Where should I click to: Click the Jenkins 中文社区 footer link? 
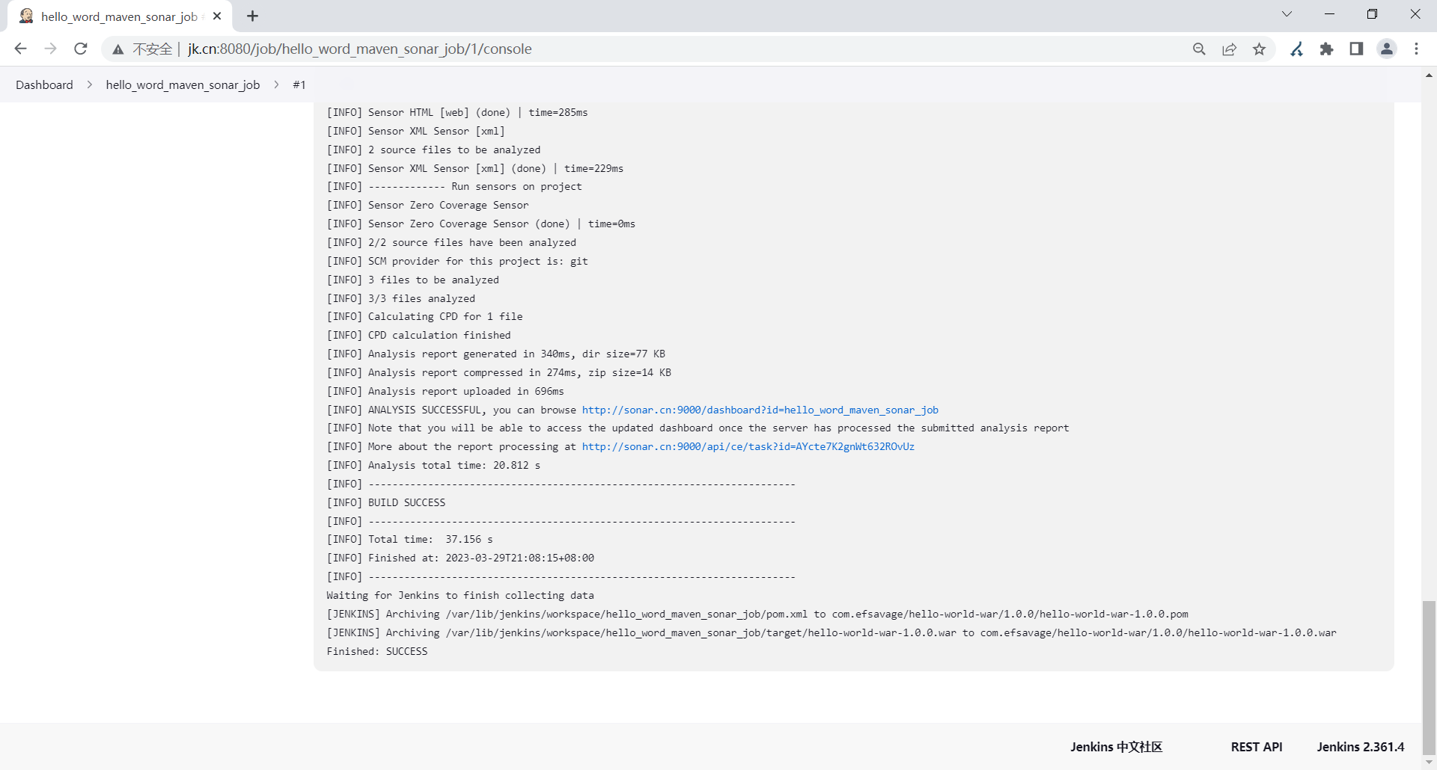(1116, 747)
